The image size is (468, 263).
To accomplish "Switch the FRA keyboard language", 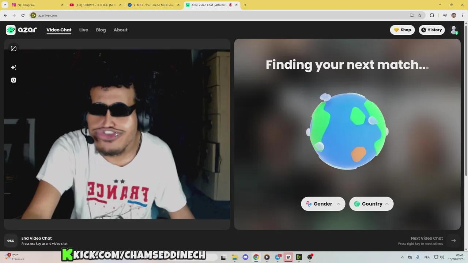I will [x=427, y=257].
